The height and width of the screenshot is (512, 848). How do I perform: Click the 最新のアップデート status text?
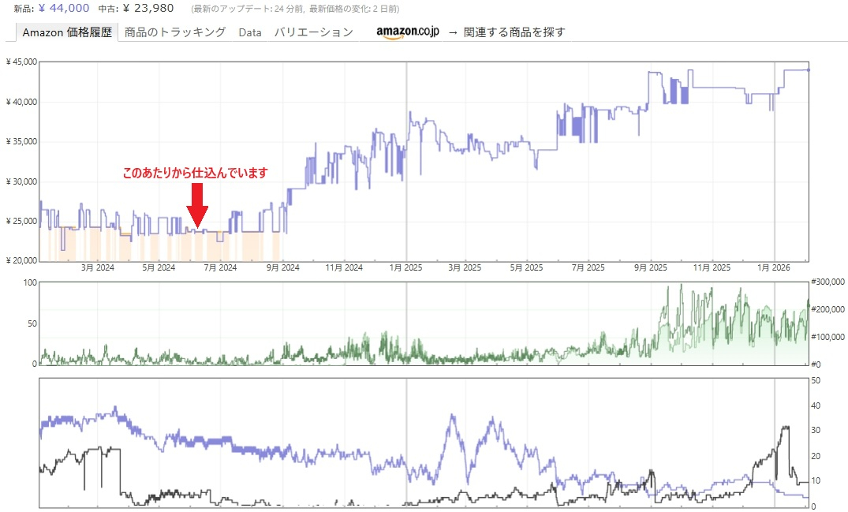click(x=295, y=9)
